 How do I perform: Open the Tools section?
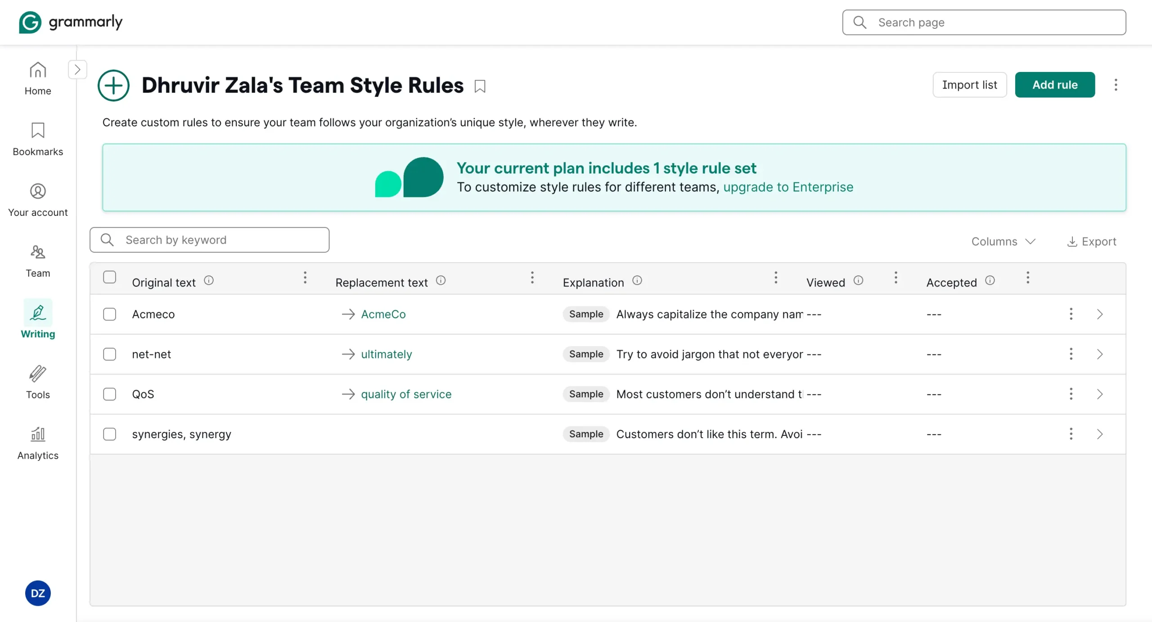[38, 382]
